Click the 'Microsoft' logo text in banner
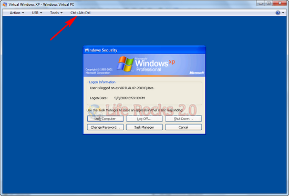 (x=197, y=73)
